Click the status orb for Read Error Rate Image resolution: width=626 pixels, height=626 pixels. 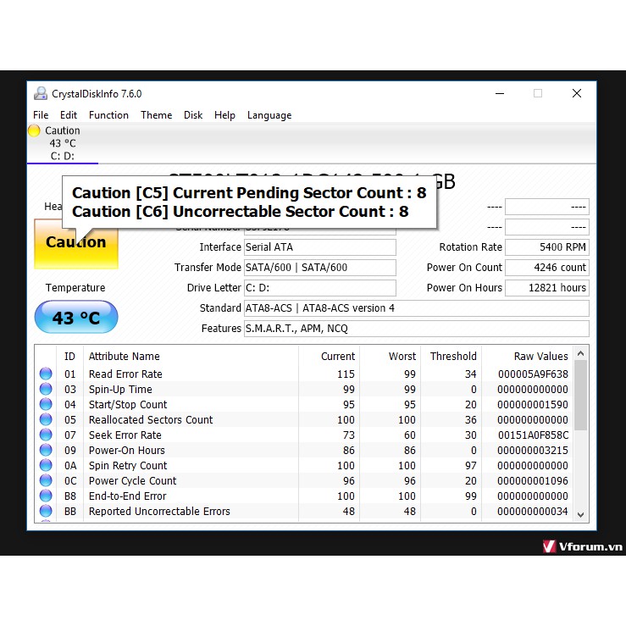pos(45,374)
